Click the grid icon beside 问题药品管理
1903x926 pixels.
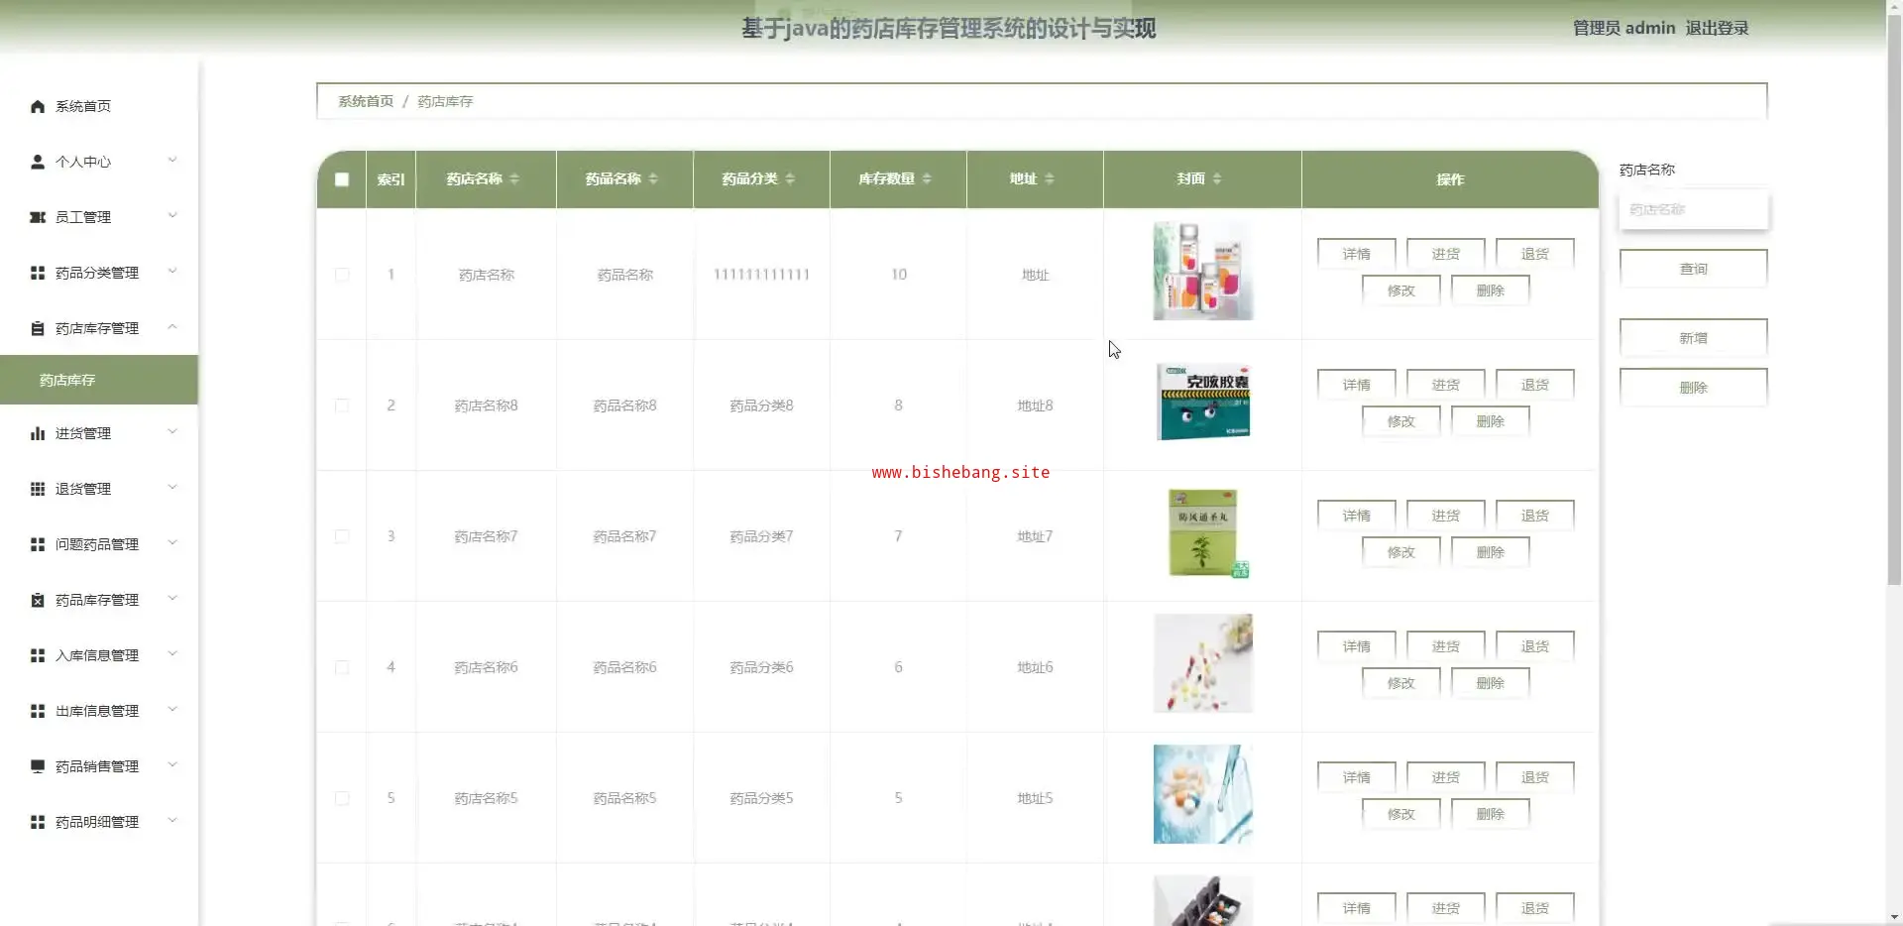[x=38, y=544]
